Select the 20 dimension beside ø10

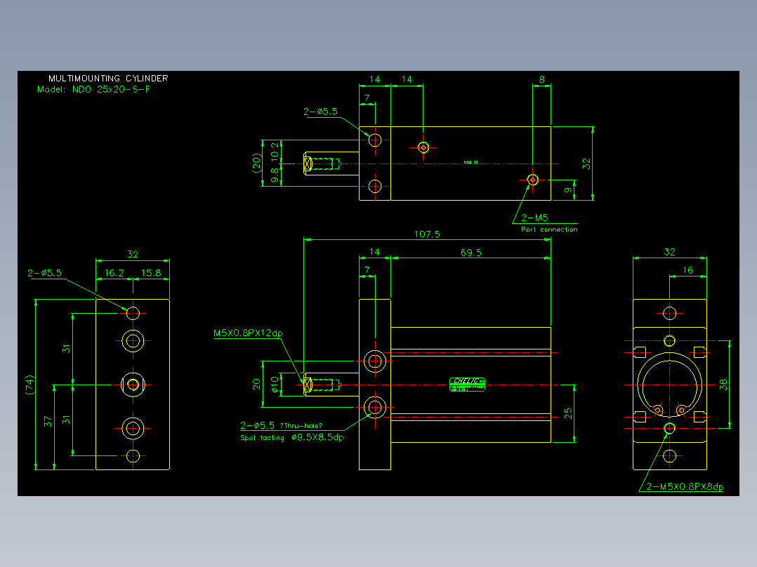[256, 384]
